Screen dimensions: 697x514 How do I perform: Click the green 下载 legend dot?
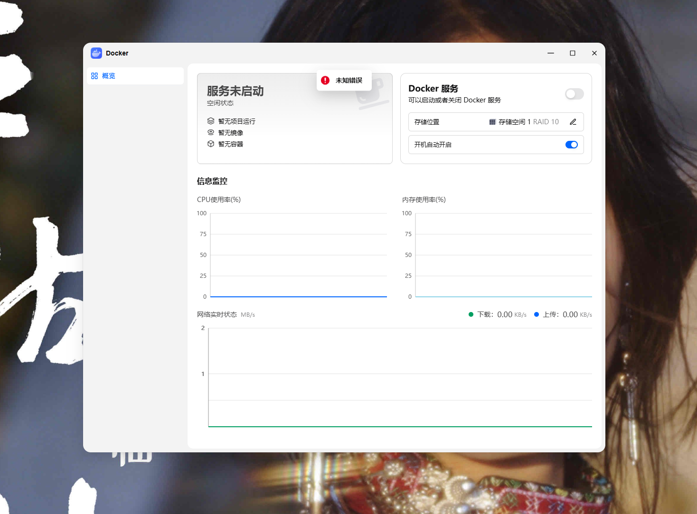471,314
